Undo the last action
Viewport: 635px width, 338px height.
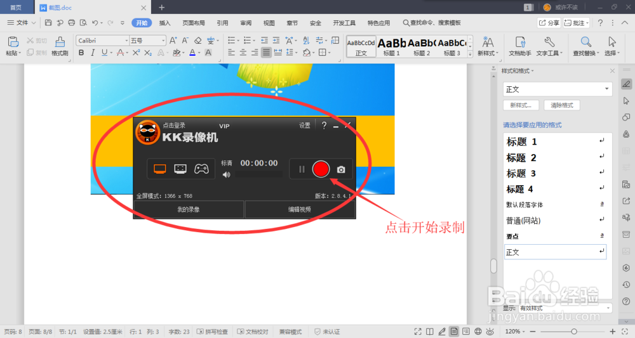95,23
